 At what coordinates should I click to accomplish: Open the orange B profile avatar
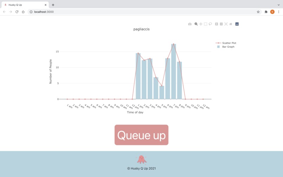272,12
